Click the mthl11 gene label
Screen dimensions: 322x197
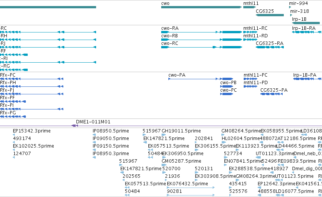coord(251,3)
